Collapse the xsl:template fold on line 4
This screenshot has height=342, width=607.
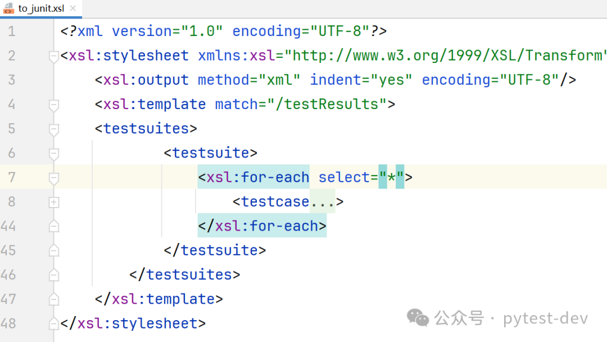tap(54, 105)
